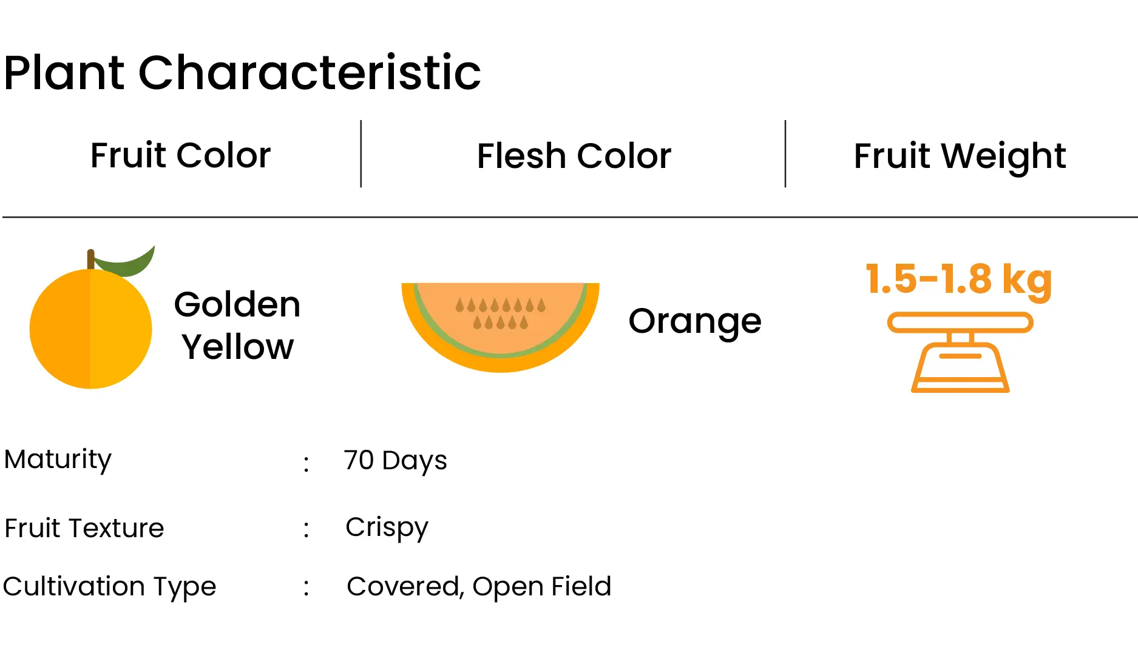Click the fruit icon's brown stem
The image size is (1138, 656).
click(x=90, y=259)
